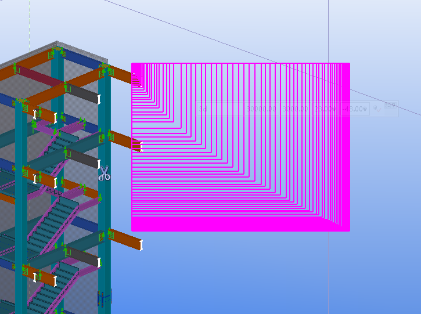Edit the 3000.00 value field

295,109
